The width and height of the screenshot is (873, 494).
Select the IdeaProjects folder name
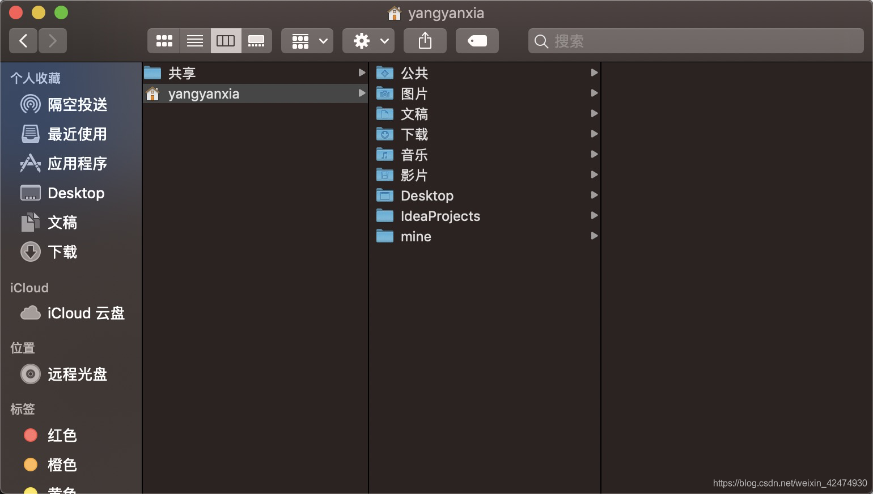coord(440,216)
